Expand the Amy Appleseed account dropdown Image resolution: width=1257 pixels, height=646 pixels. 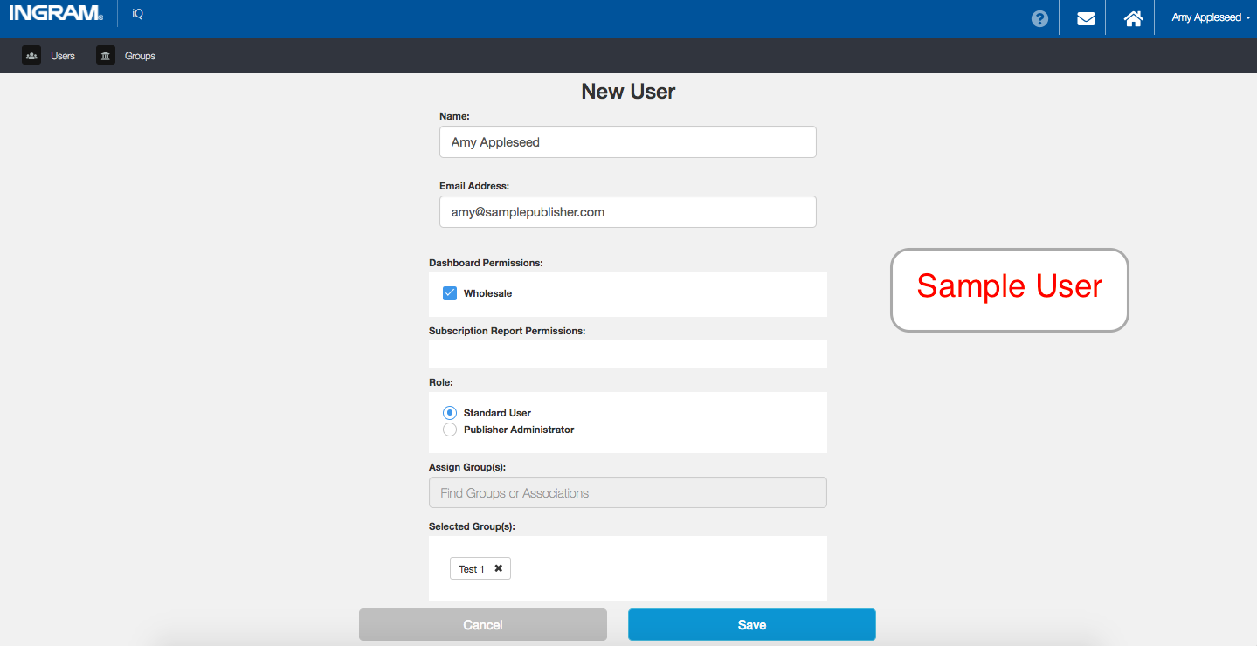coord(1211,17)
